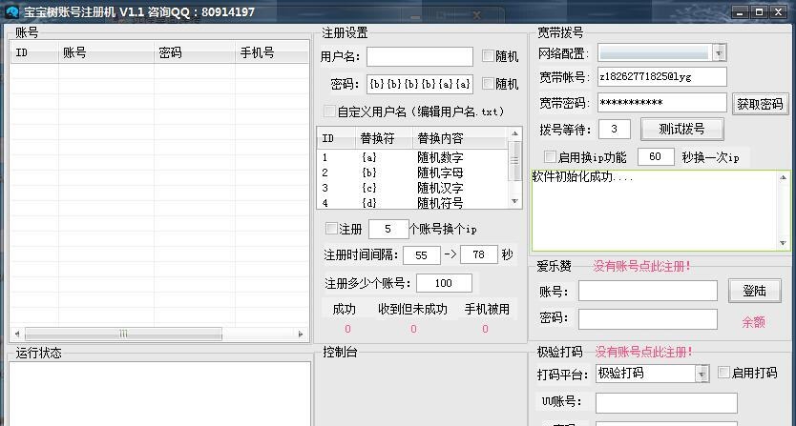The width and height of the screenshot is (796, 426).
Task: Click the UU账号 input field
Action: [666, 403]
